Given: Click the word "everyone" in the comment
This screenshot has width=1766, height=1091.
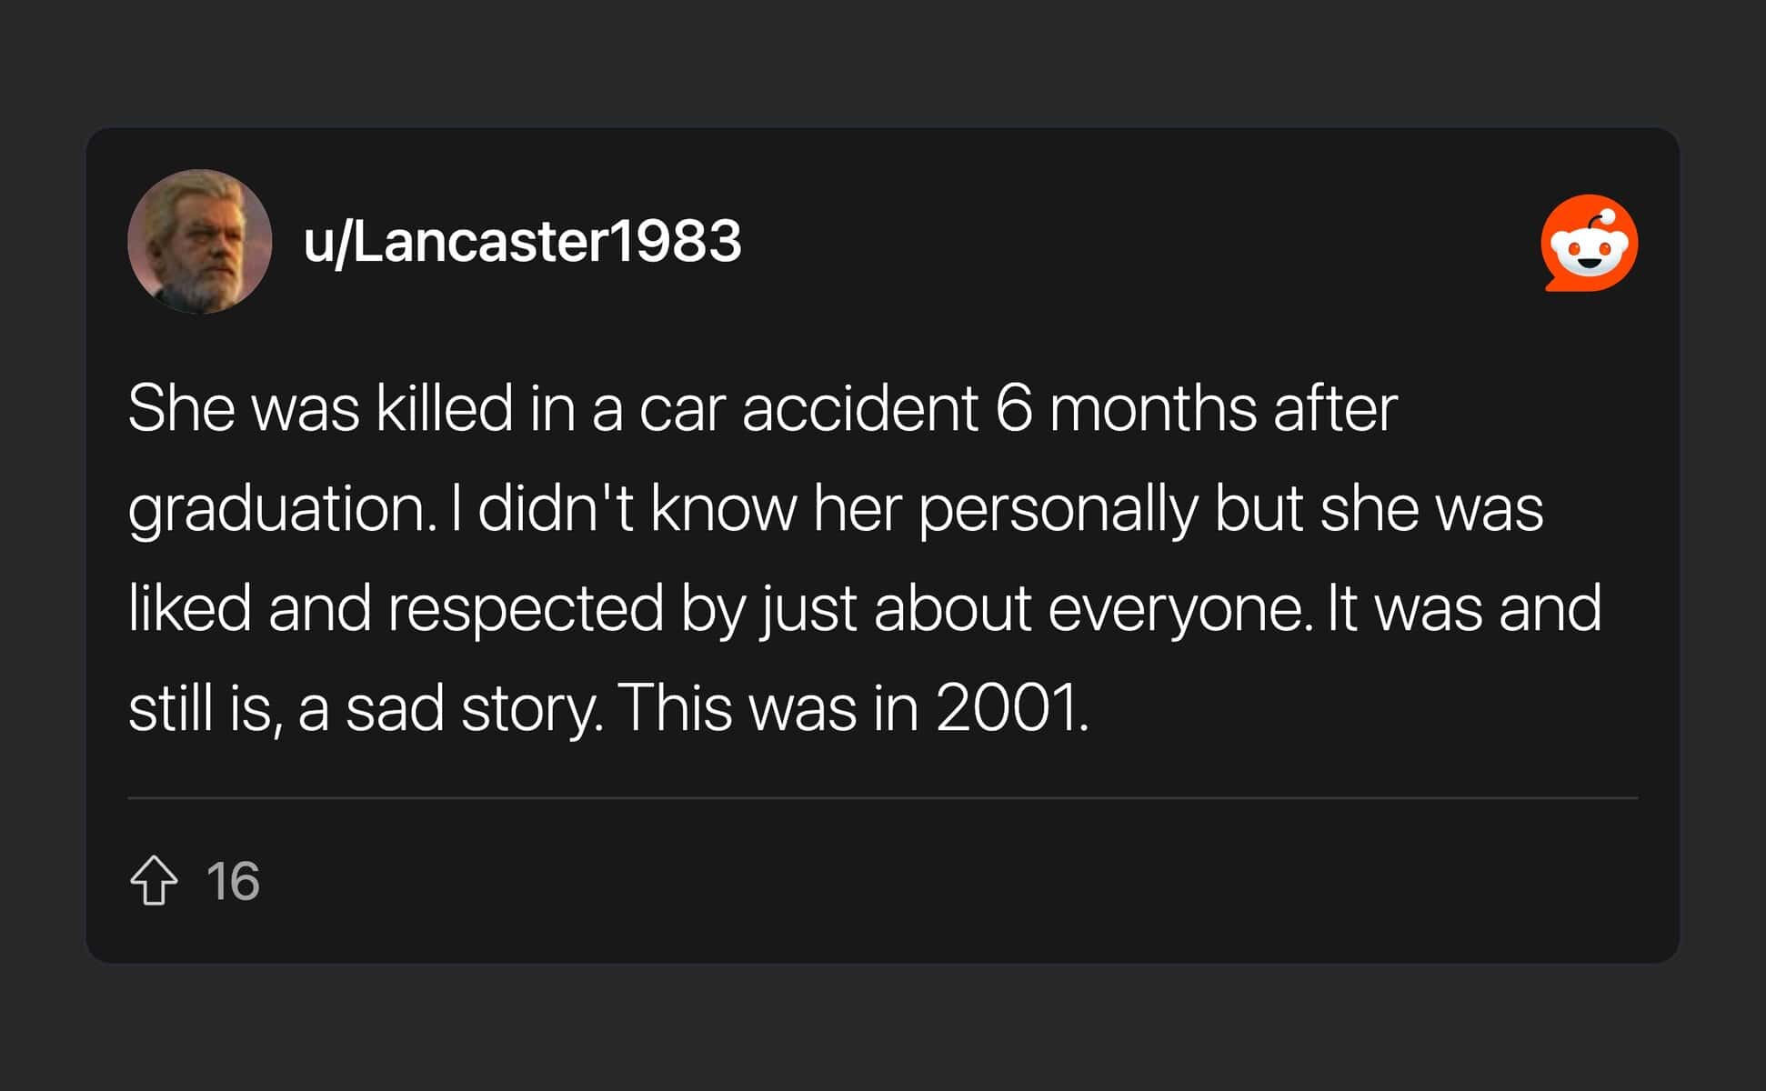Looking at the screenshot, I should click(1175, 609).
